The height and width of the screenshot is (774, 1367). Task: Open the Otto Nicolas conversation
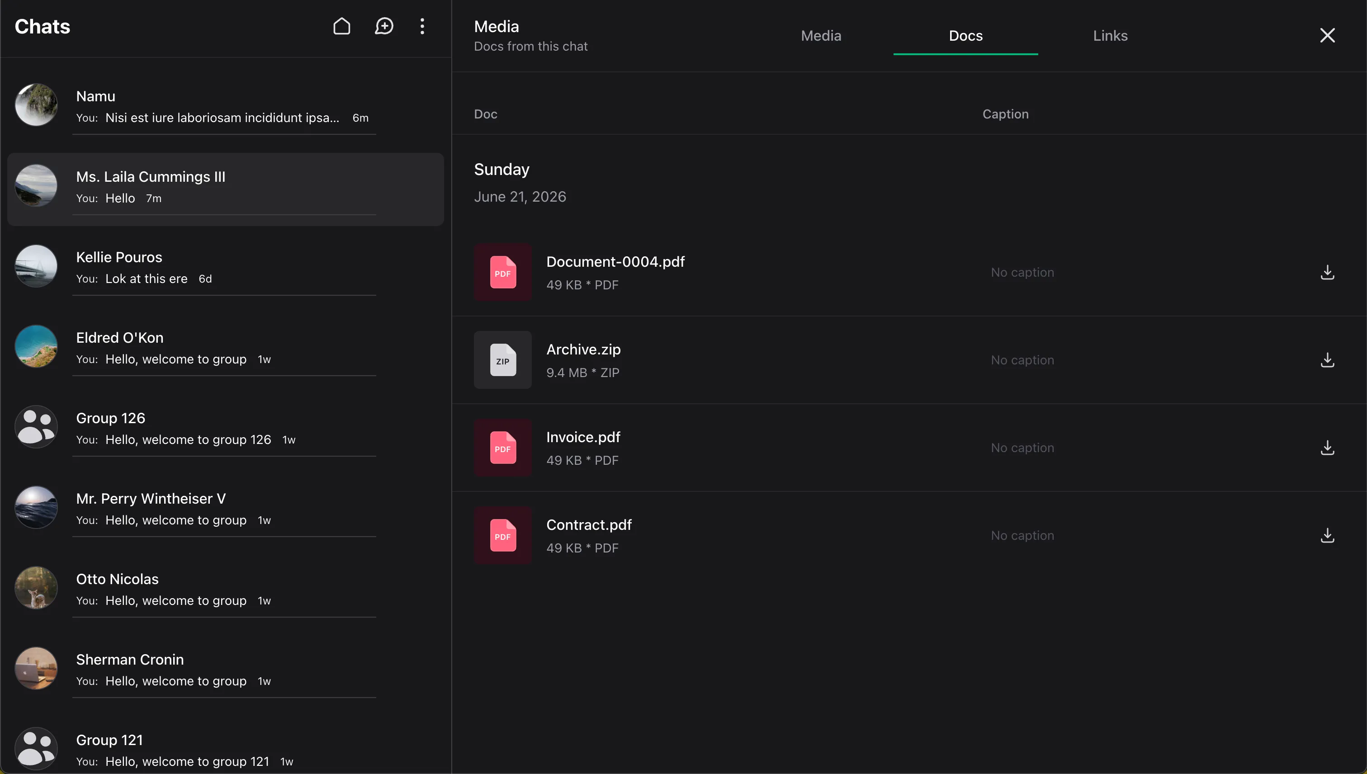click(226, 592)
